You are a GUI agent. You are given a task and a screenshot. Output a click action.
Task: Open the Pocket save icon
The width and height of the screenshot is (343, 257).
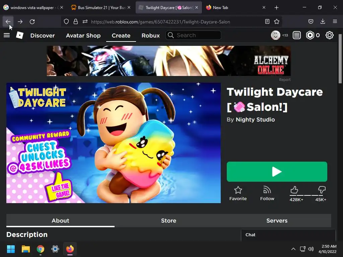311,21
